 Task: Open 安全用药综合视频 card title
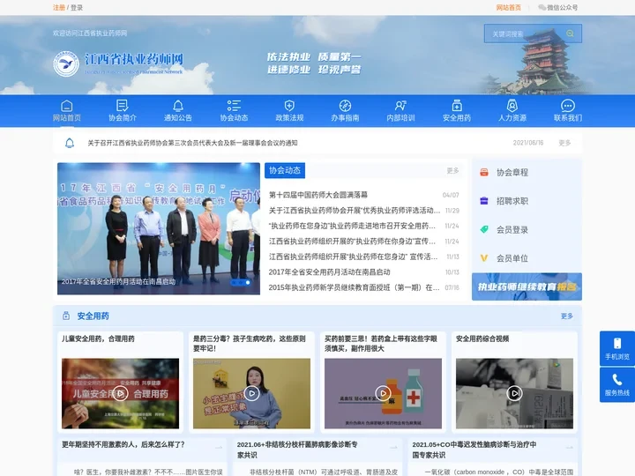(x=482, y=338)
